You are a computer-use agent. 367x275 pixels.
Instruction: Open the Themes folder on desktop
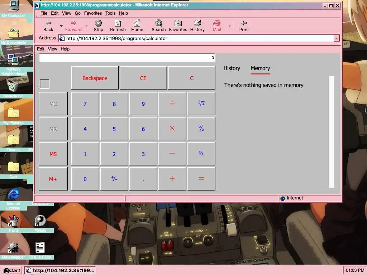coord(13,143)
